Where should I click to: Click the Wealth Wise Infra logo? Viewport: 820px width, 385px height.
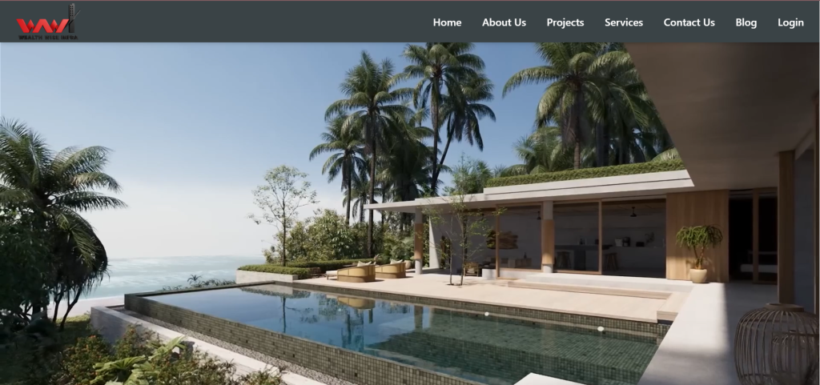48,22
